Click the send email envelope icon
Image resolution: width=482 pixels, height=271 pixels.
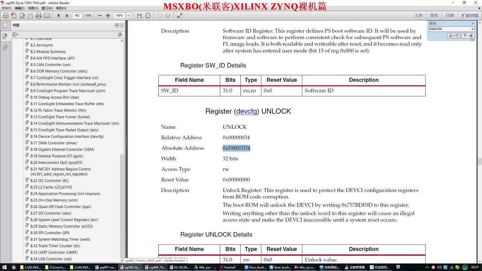click(x=47, y=15)
